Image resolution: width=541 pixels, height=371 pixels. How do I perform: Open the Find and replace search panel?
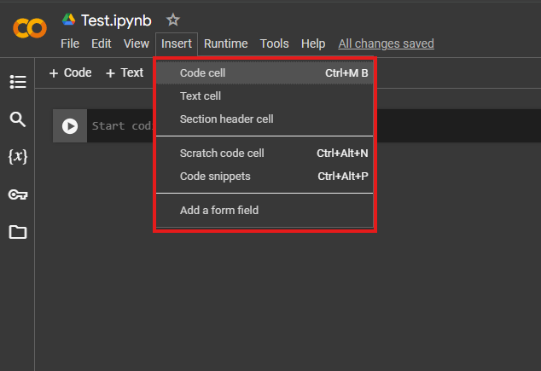click(17, 119)
